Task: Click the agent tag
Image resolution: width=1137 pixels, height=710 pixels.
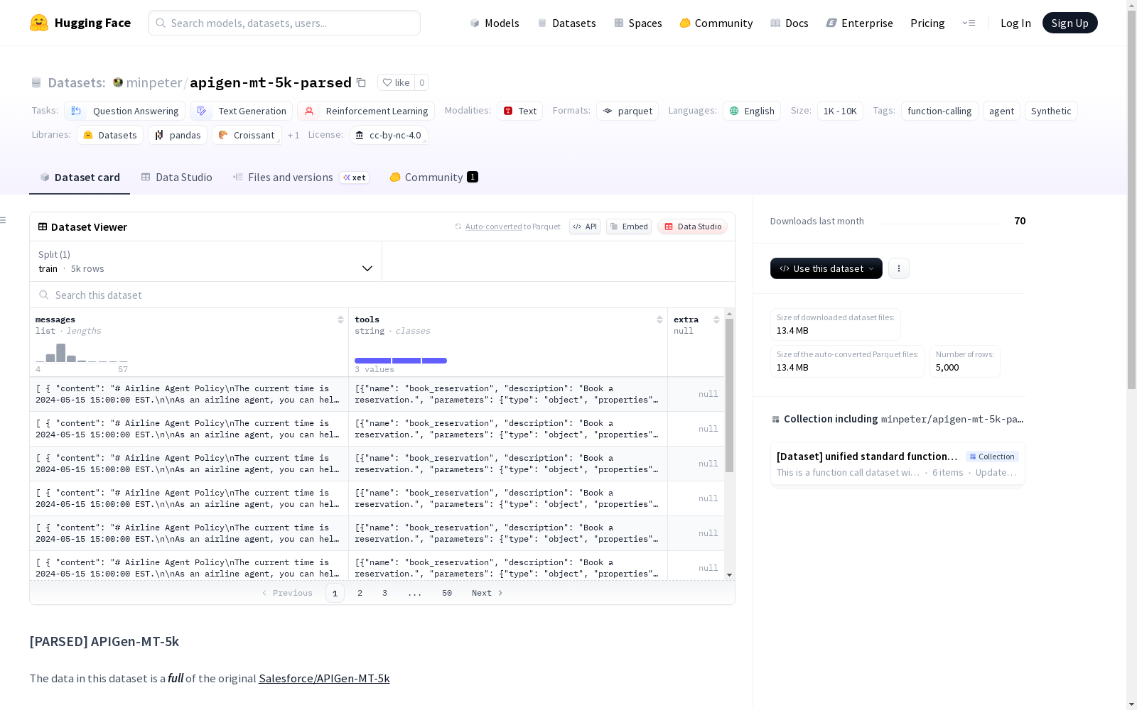Action: coord(1001,111)
